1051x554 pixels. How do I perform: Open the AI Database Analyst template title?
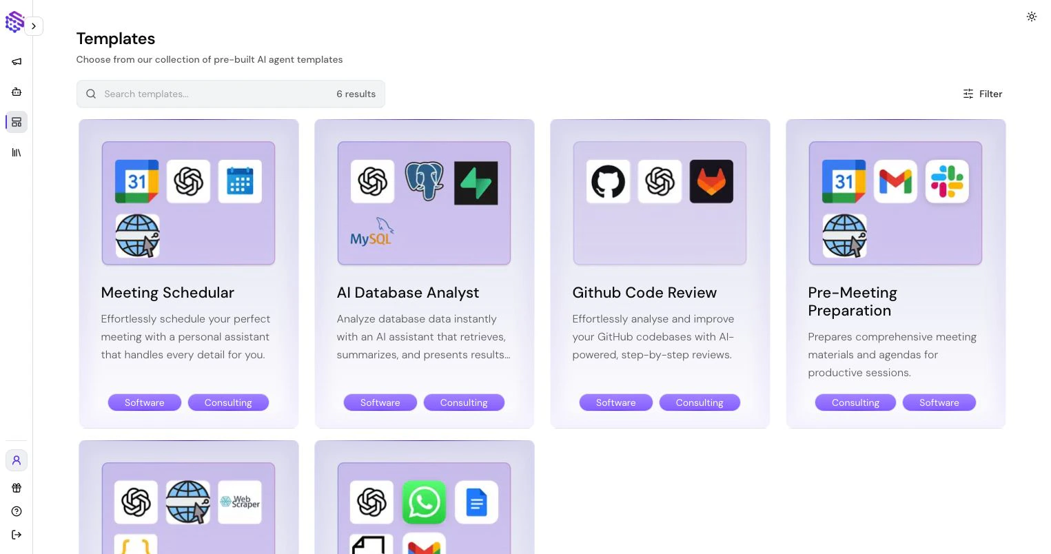tap(408, 293)
